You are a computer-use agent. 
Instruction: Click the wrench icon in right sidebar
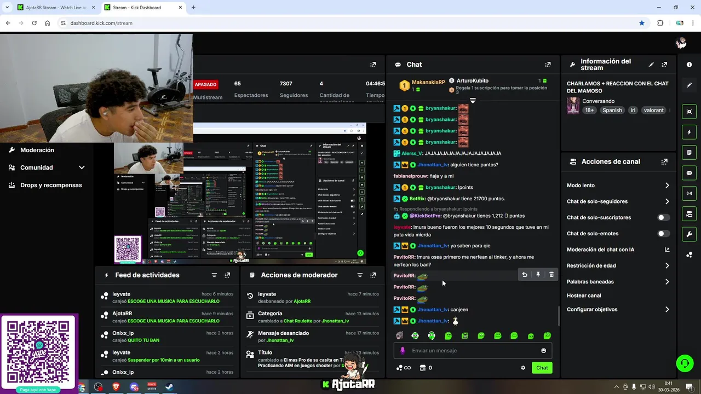tap(689, 234)
